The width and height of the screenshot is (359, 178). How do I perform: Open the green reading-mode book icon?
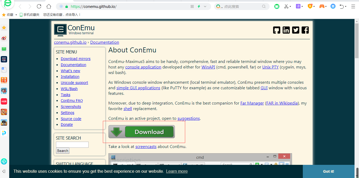277,7
